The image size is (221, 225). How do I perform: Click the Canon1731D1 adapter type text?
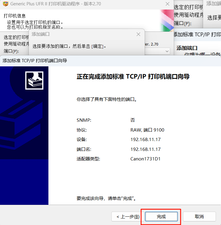point(145,159)
